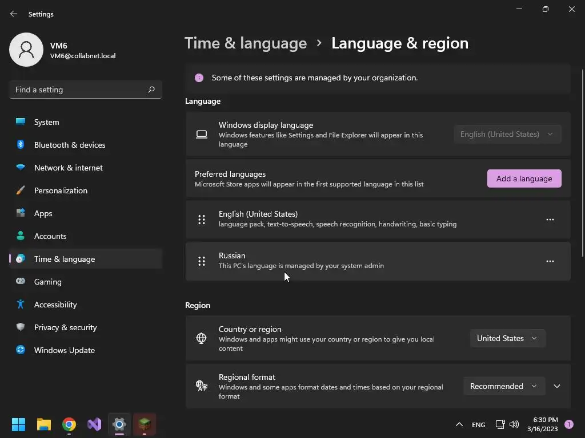
Task: Click the Apps icon in sidebar
Action: (x=21, y=213)
